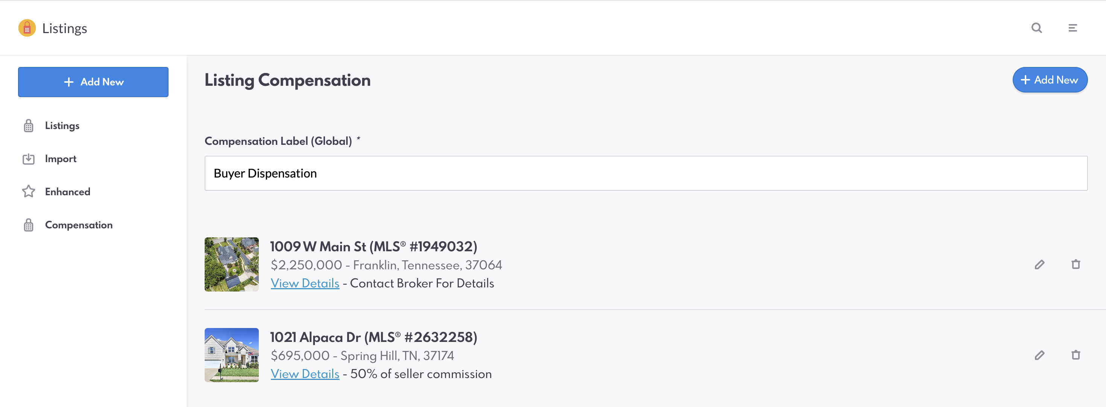Go to Compensation in the sidebar
1106x407 pixels.
click(x=79, y=225)
